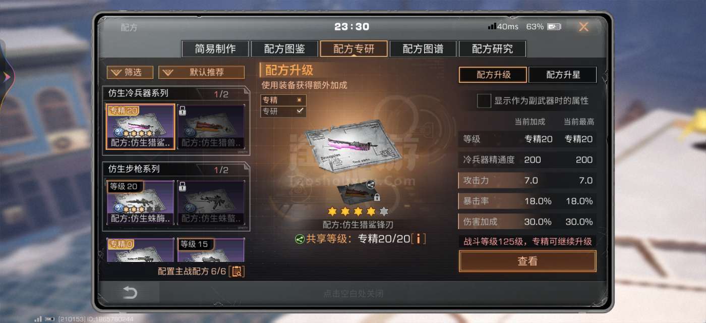Open the main battle recipe configuration icon
The height and width of the screenshot is (323, 706).
click(237, 271)
